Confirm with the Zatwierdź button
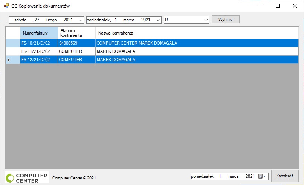This screenshot has height=185, width=304. (285, 176)
